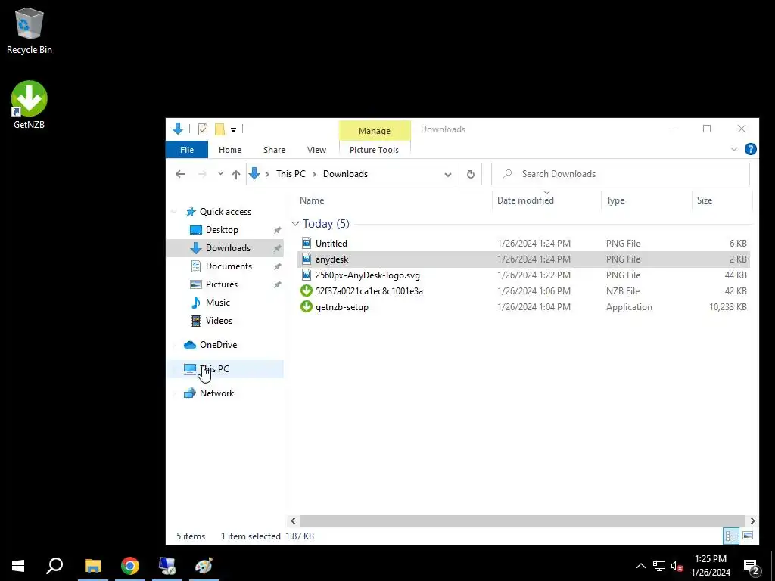Switch to Details view layout
Screen dimensions: 775x581
click(731, 536)
